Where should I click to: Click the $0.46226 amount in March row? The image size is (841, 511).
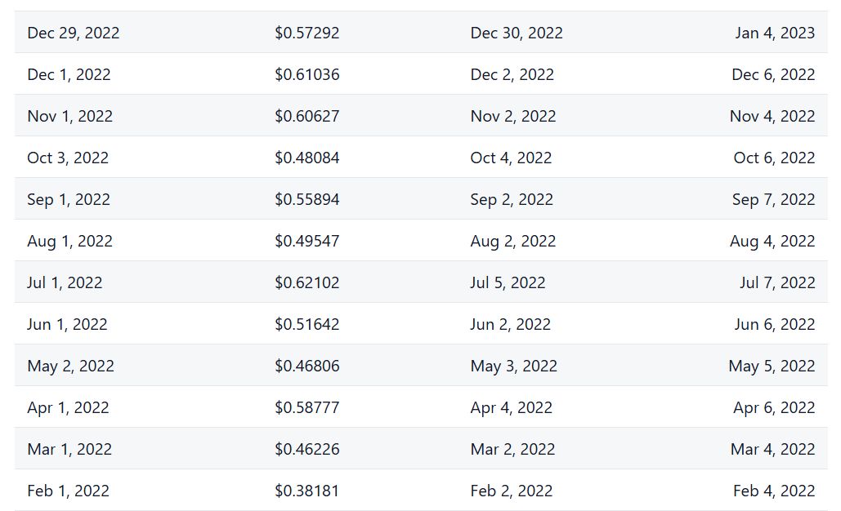(306, 449)
